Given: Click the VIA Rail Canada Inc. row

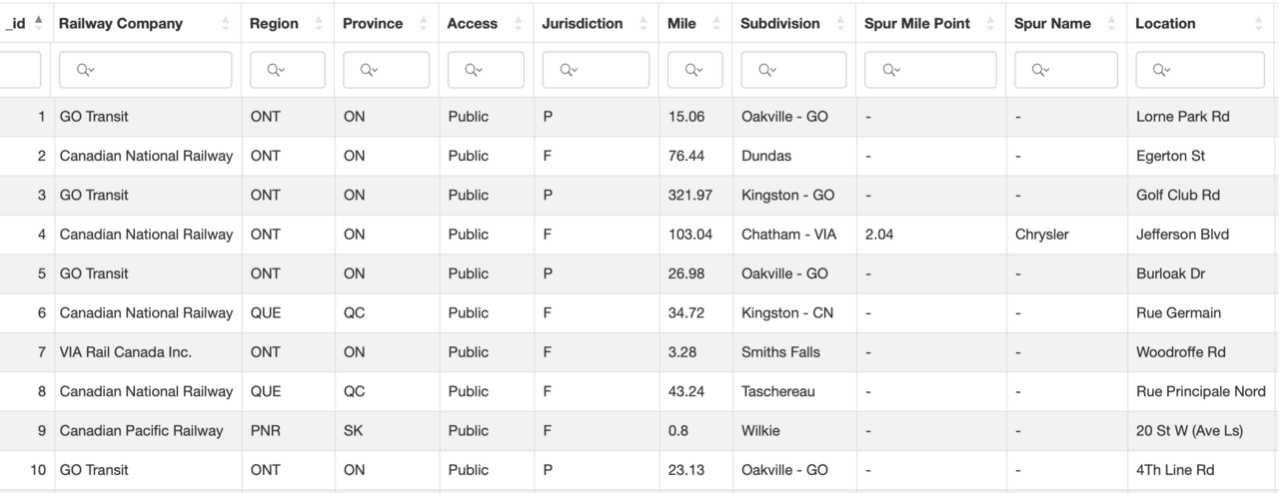Looking at the screenshot, I should pos(125,352).
